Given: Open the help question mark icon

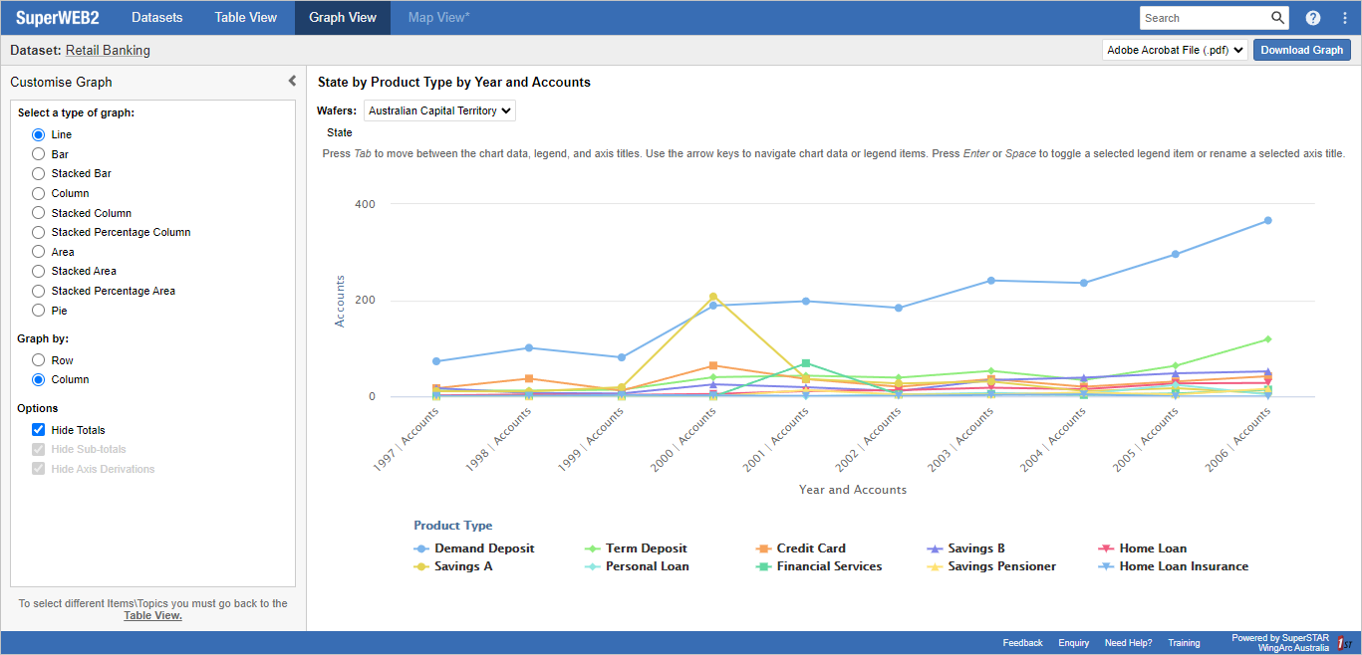Looking at the screenshot, I should [x=1312, y=17].
